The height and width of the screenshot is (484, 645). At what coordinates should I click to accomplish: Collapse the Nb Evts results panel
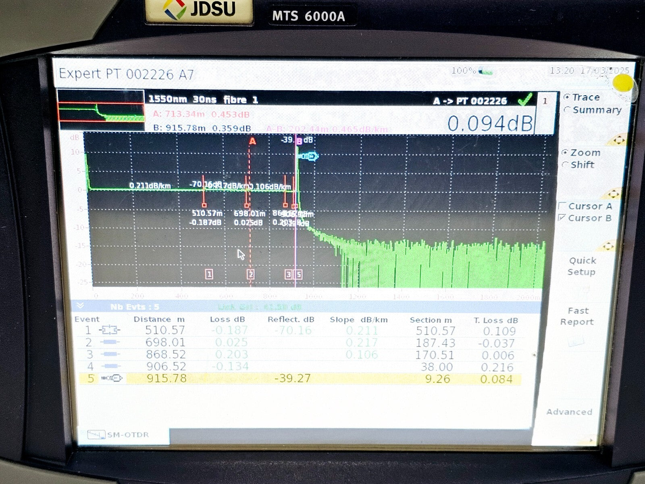point(81,305)
